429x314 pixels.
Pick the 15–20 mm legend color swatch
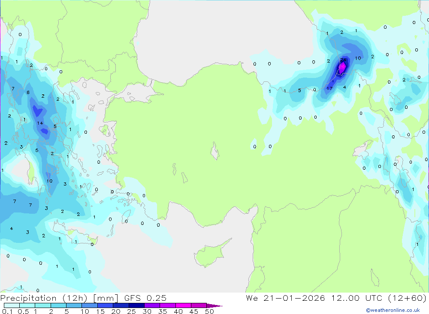106,305
